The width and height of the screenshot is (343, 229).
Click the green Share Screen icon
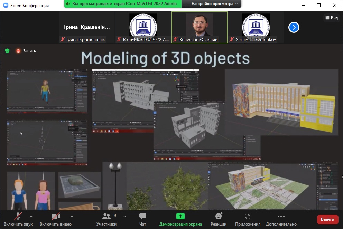[180, 217]
